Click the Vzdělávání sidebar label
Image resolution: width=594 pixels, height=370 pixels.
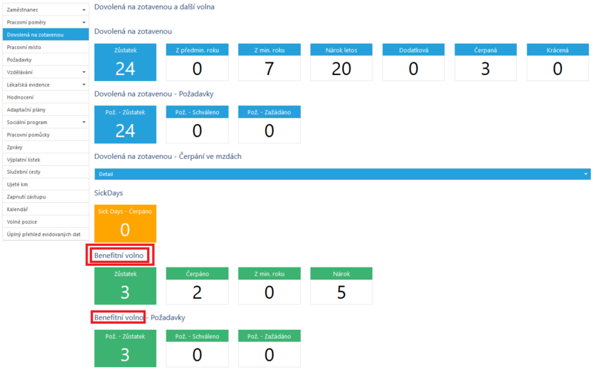click(20, 72)
